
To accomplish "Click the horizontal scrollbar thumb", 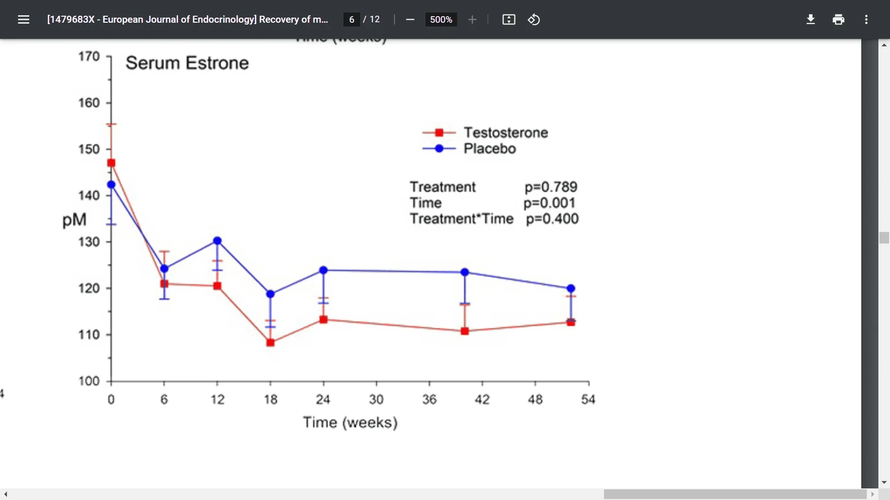I will coord(735,494).
